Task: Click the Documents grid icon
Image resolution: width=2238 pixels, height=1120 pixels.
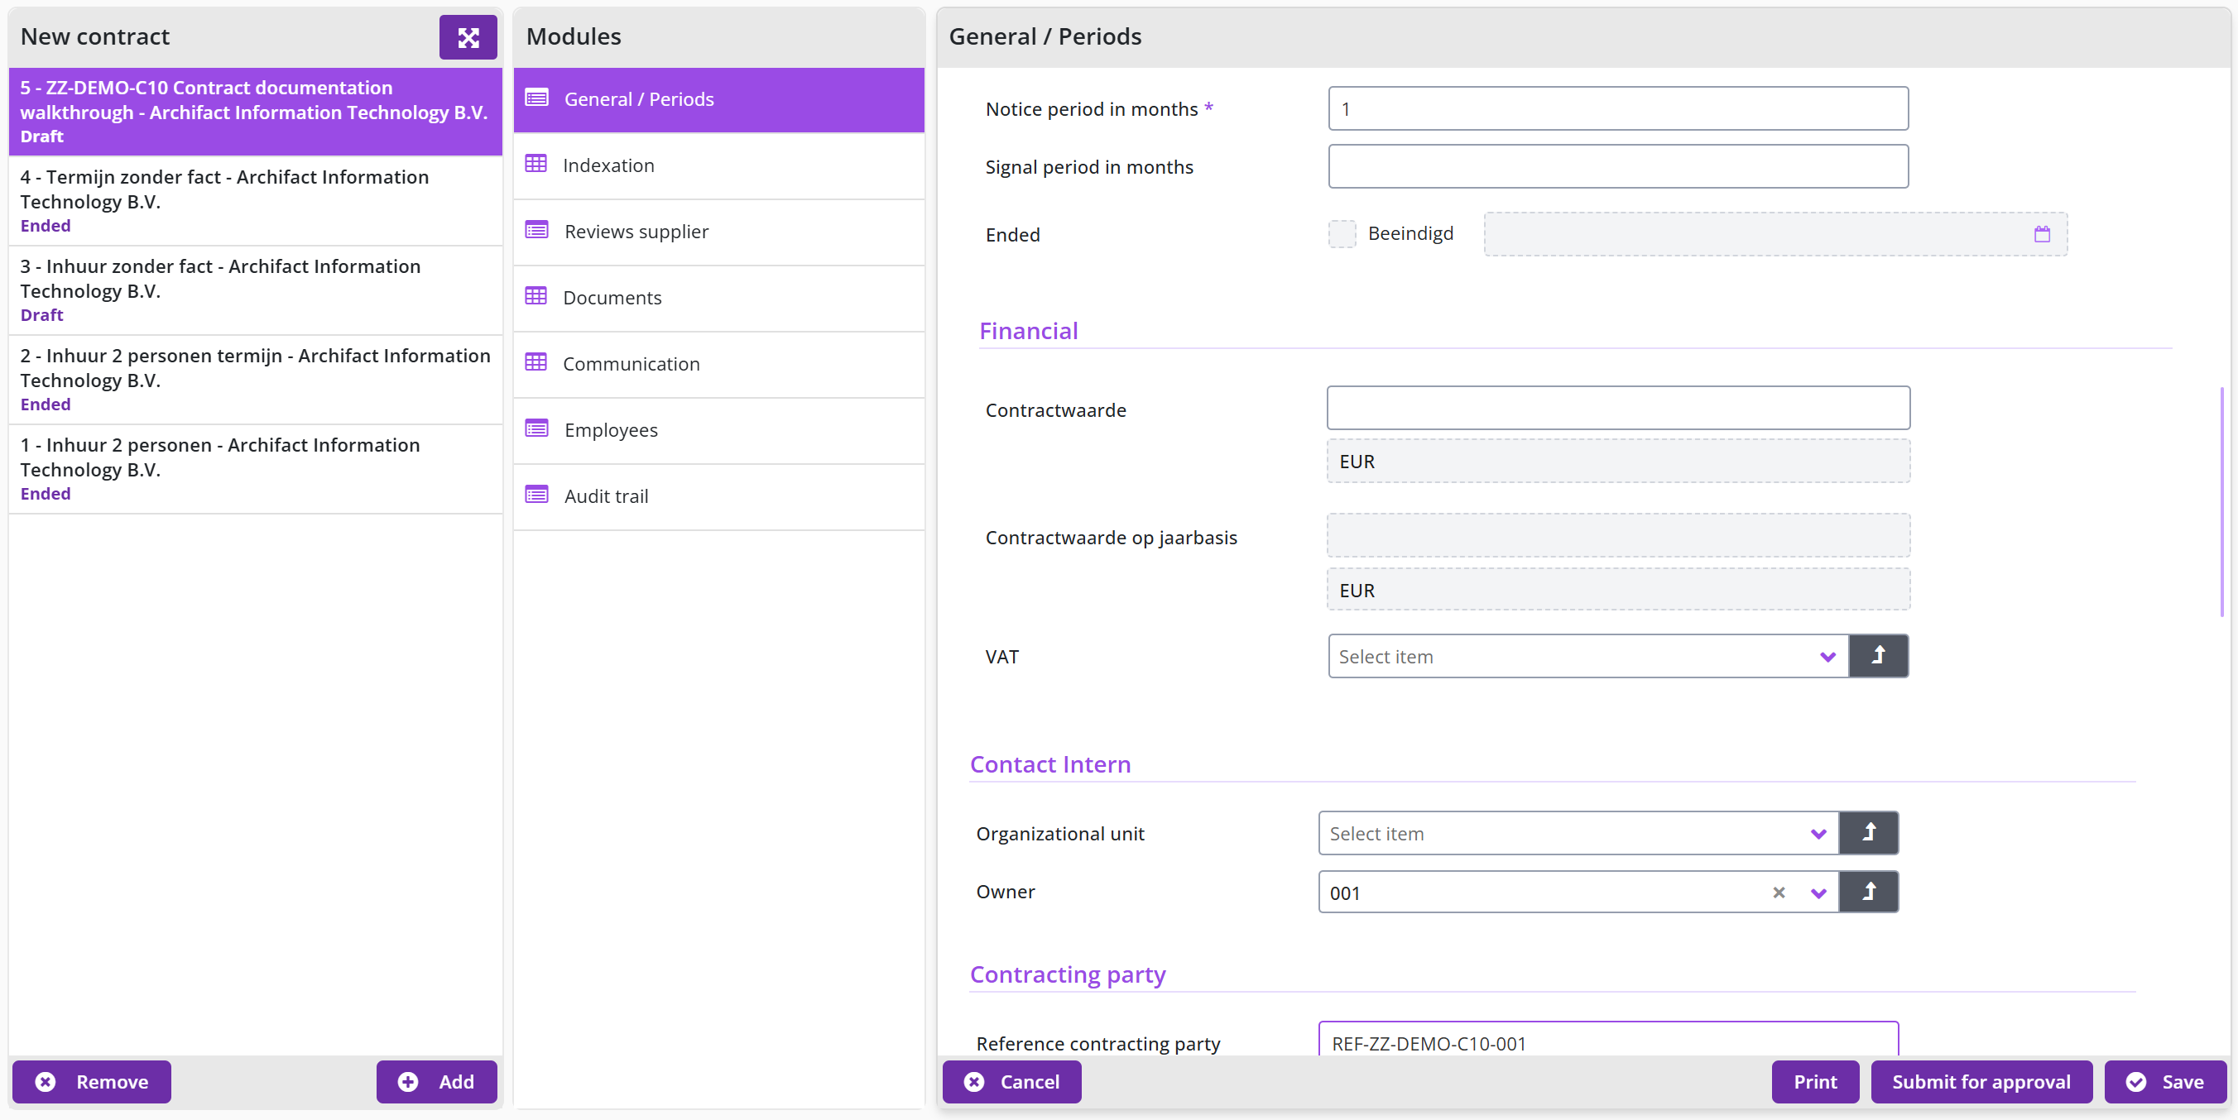Action: [536, 296]
